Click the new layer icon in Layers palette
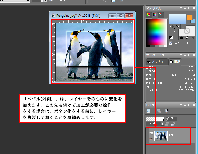This screenshot has width=198, height=154. tap(148, 111)
